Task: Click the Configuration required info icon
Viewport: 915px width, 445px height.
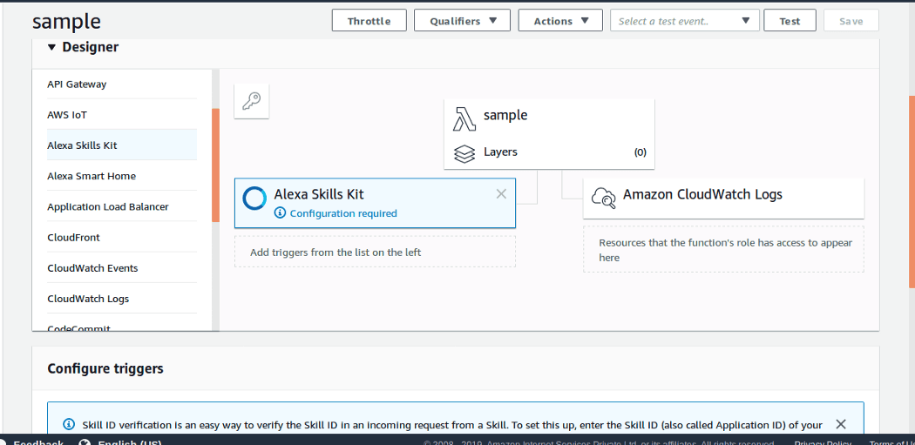Action: (280, 213)
